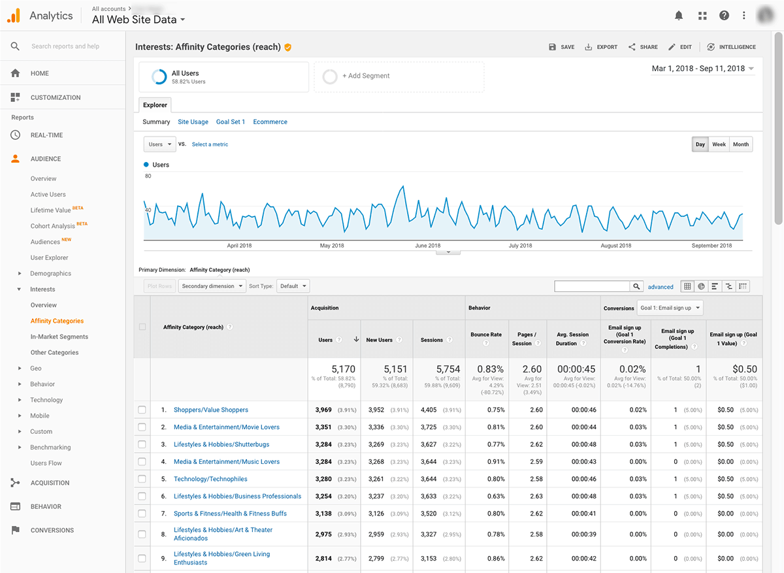Click the Real-Time clock icon
784x573 pixels.
15,135
